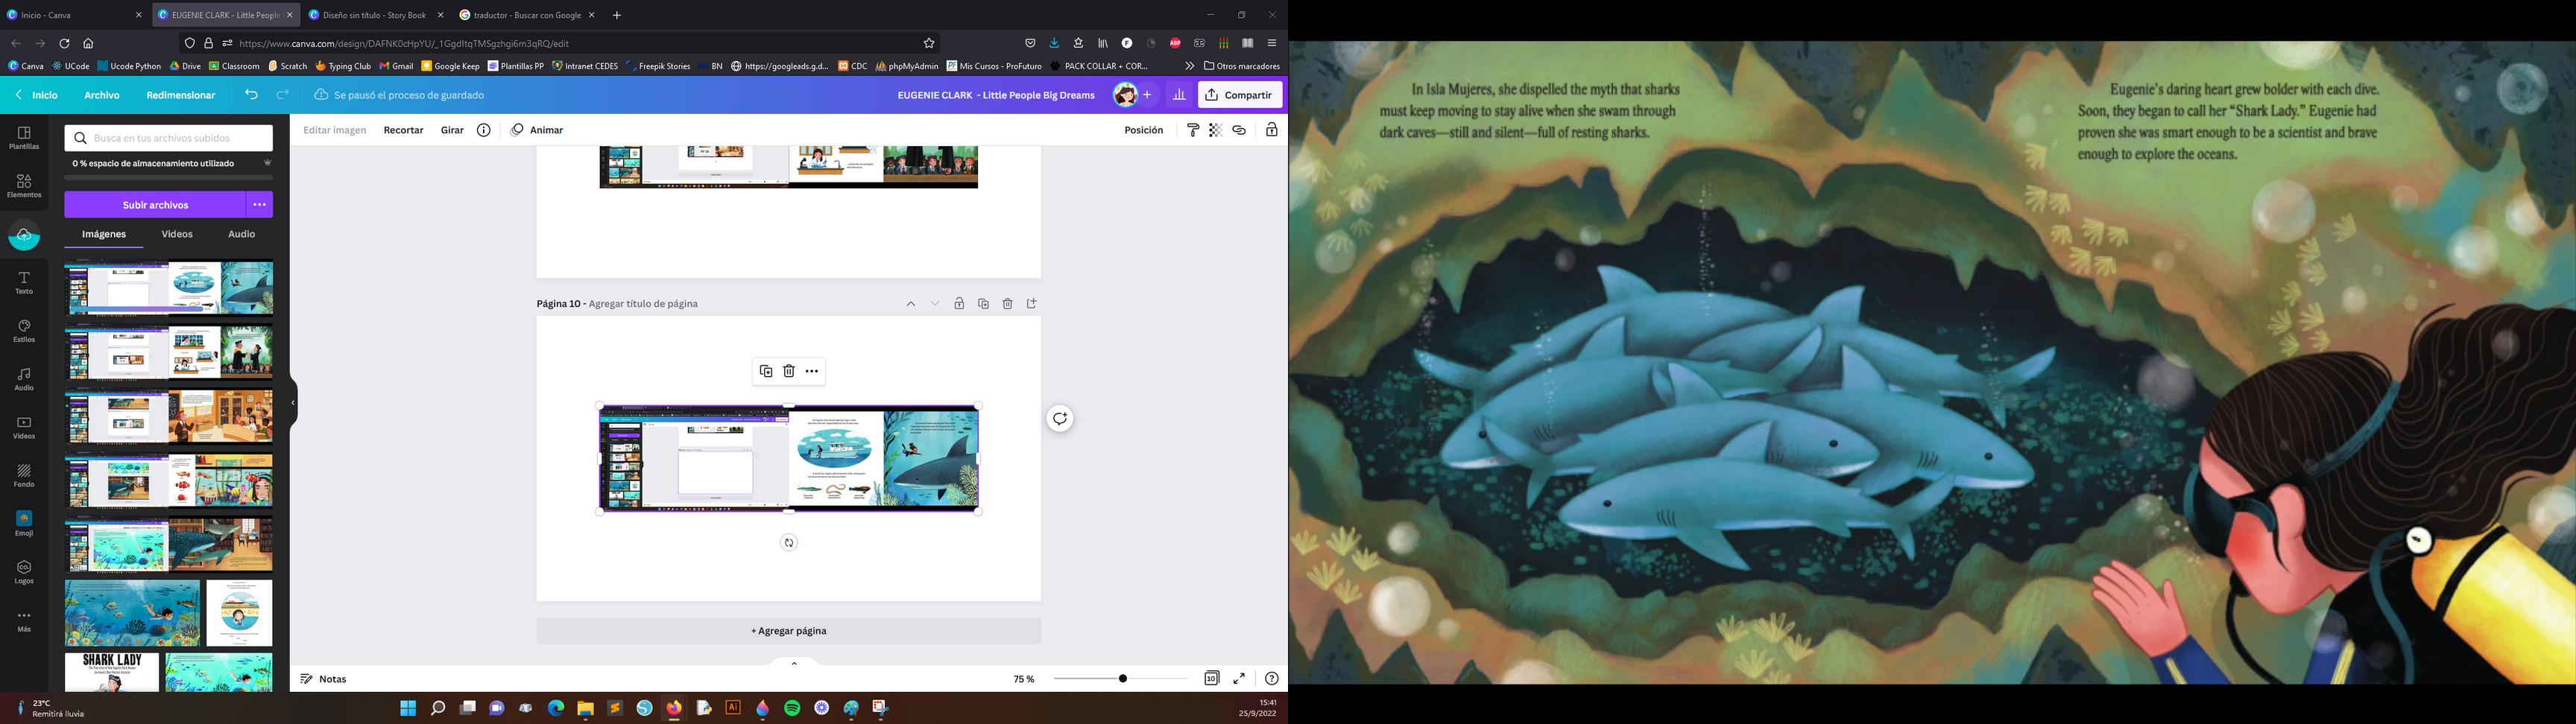Select the SHARK LADY uploaded thumbnail

click(x=112, y=672)
